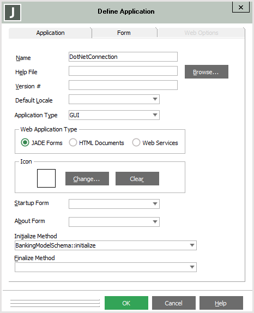Confirm with the green OK button

126,303
